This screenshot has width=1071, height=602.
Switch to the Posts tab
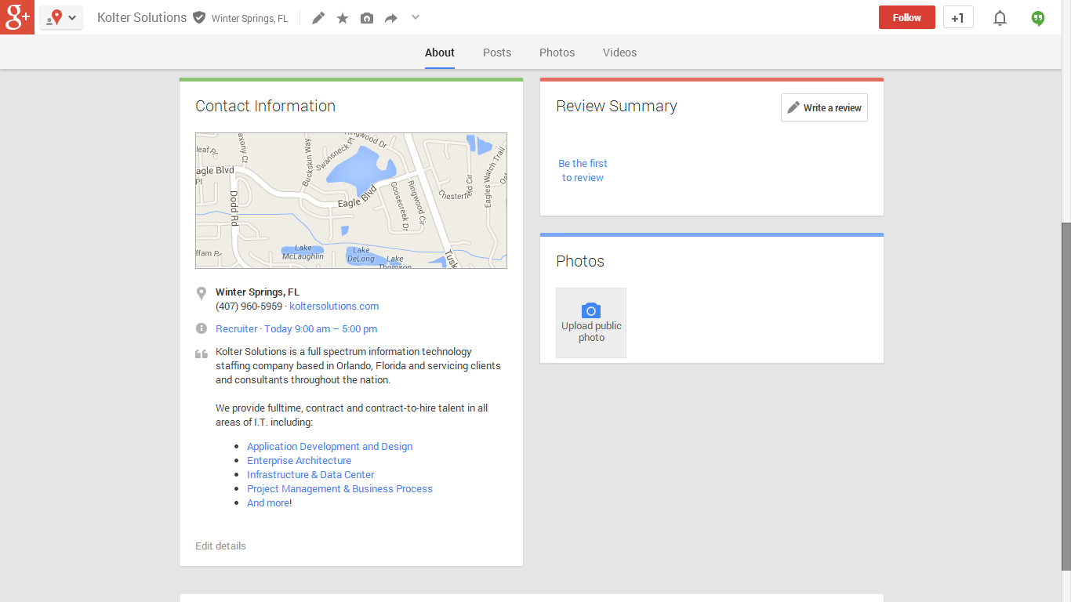coord(497,53)
